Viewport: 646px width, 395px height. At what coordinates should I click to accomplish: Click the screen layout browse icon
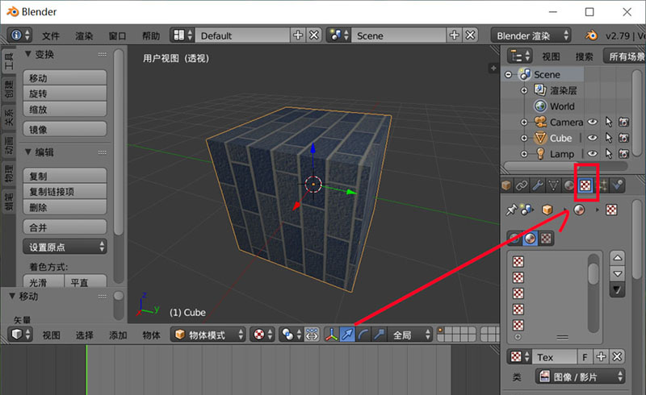(183, 35)
